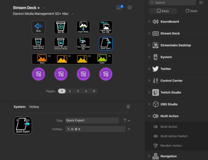
Task: Add a new page with plus button
Action: (94, 91)
